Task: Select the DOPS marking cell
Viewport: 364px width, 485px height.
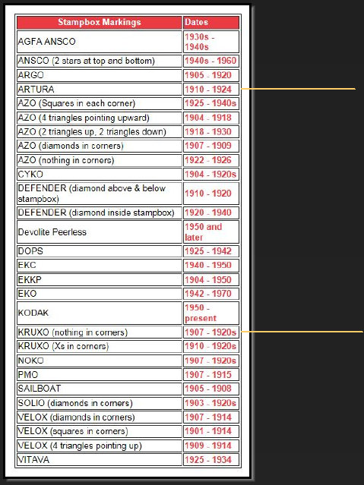Action: pos(99,251)
